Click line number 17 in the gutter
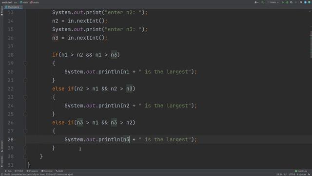 coord(10,46)
